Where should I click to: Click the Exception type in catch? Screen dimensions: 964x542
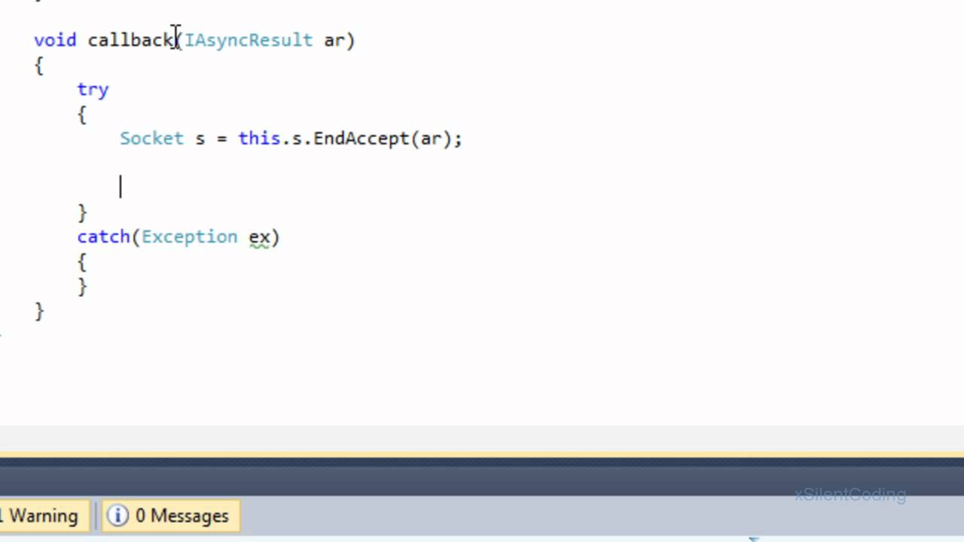click(x=189, y=237)
